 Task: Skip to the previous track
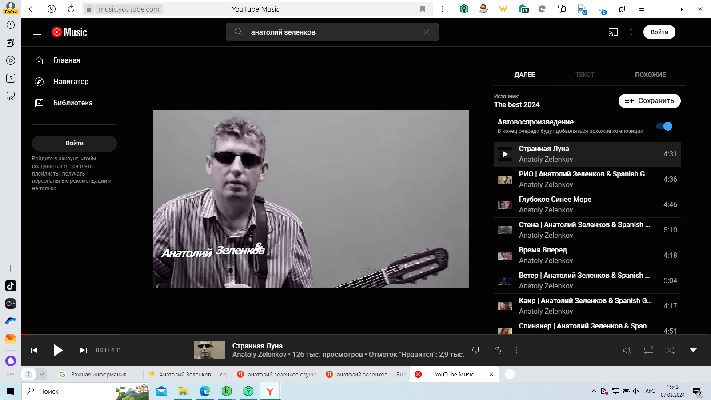point(34,350)
